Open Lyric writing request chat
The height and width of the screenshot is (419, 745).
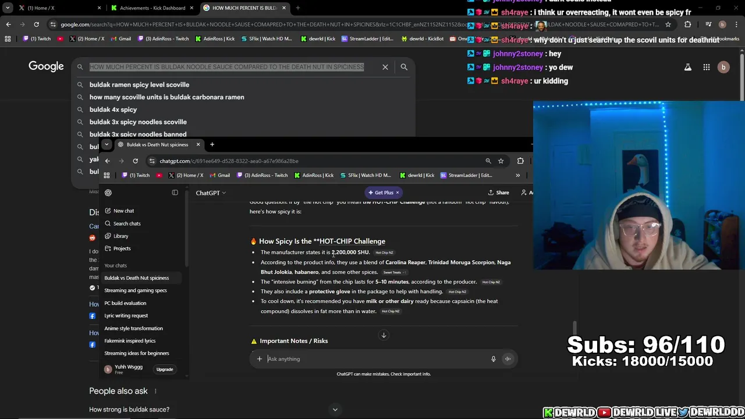(x=126, y=315)
